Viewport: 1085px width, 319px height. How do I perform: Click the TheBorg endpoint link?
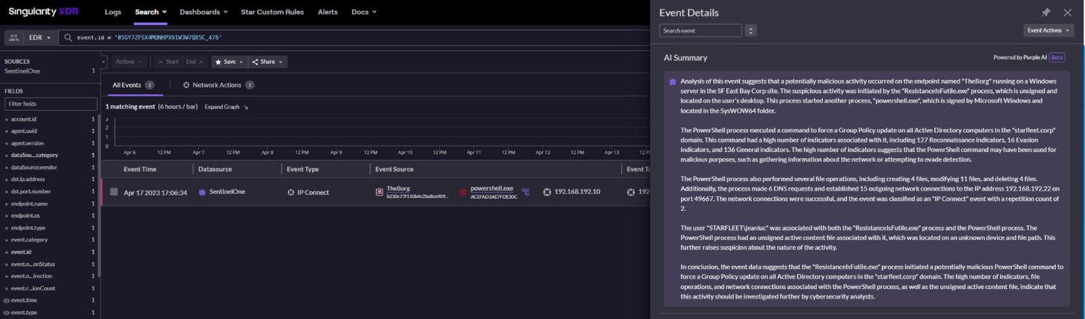pyautogui.click(x=398, y=188)
